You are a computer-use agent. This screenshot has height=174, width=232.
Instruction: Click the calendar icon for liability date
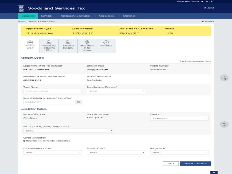pyautogui.click(x=78, y=102)
